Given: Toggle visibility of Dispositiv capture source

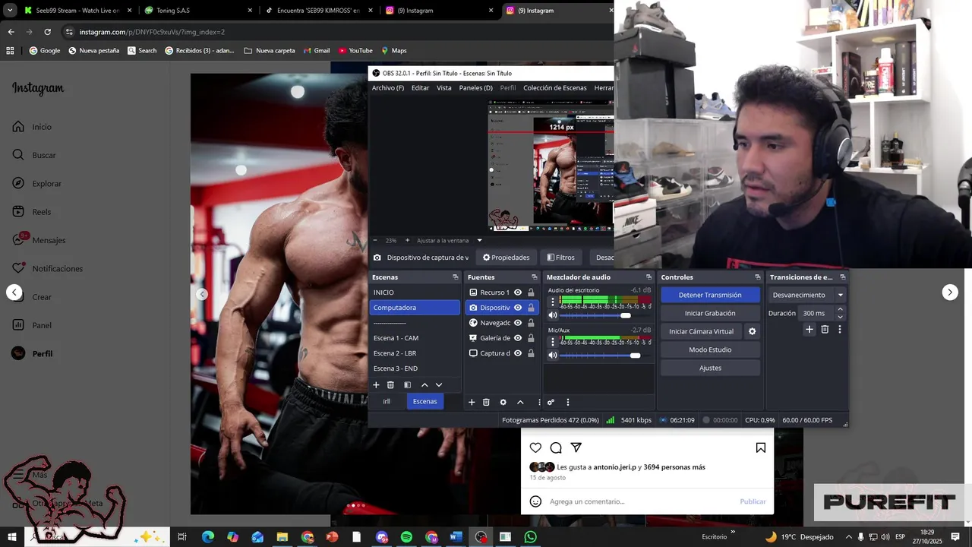Looking at the screenshot, I should coord(518,308).
